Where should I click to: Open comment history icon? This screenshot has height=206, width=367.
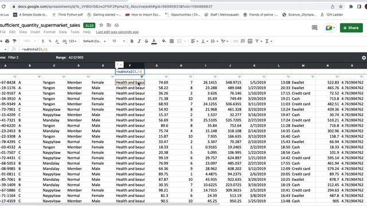tap(314, 28)
